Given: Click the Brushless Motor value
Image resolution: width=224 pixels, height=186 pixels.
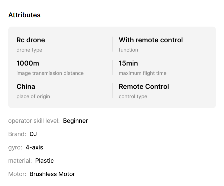Looking at the screenshot, I should coord(52,174).
